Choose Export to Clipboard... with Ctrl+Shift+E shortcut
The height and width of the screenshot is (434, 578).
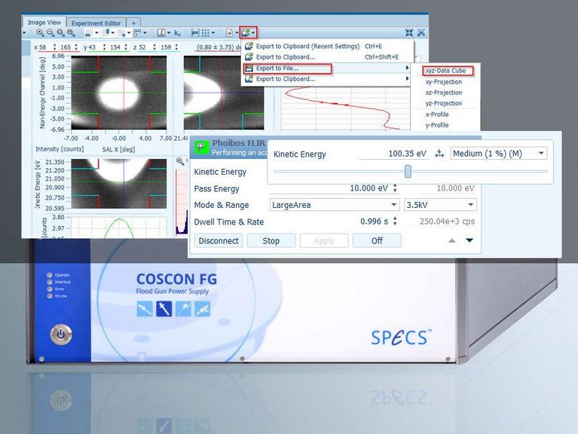pos(327,57)
